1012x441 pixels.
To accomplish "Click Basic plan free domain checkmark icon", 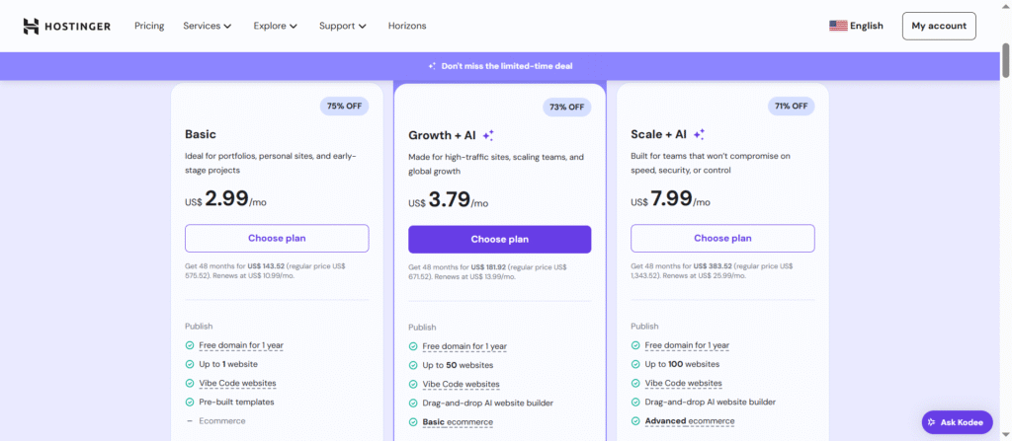I will 190,345.
